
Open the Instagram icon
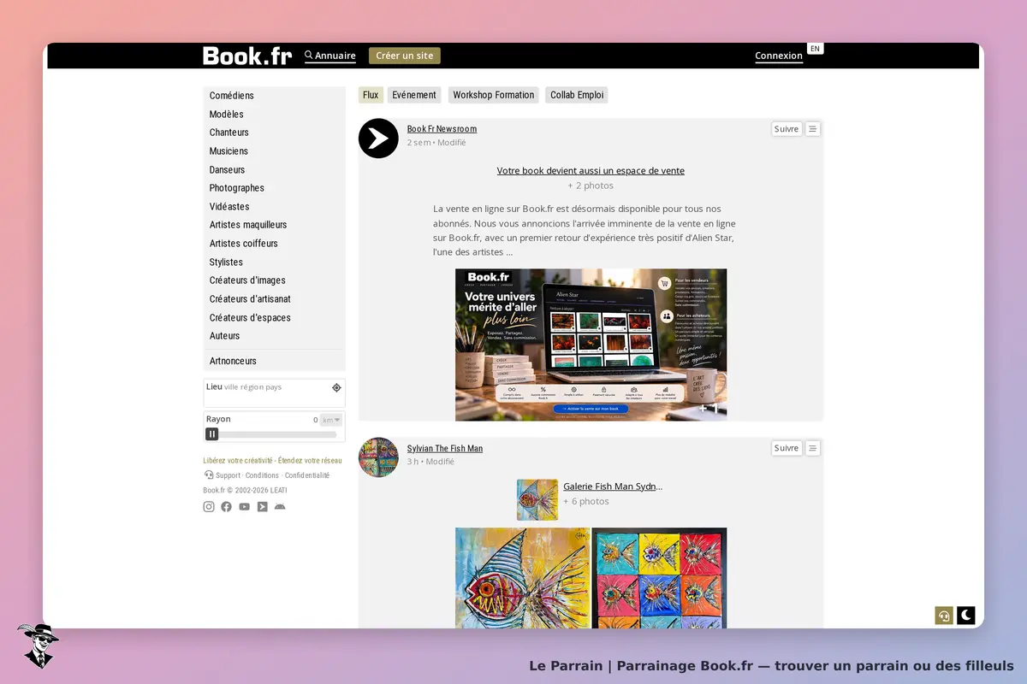[x=209, y=506]
